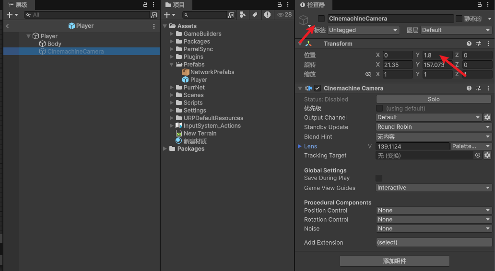The width and height of the screenshot is (495, 271).
Task: Click the Search by Type filter icon
Action: 242,15
